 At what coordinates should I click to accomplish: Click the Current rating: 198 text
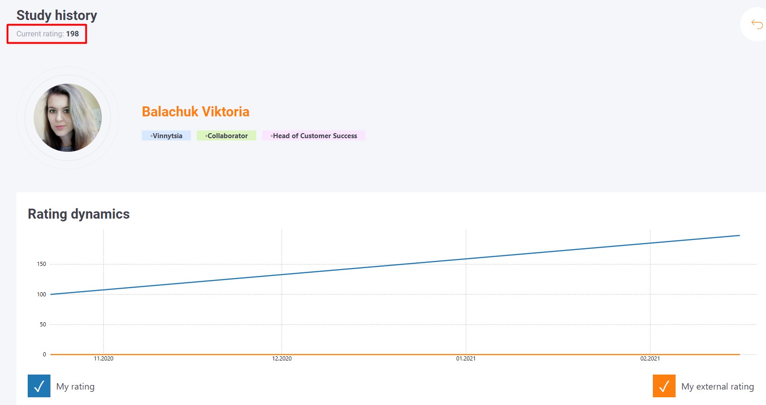tap(48, 34)
